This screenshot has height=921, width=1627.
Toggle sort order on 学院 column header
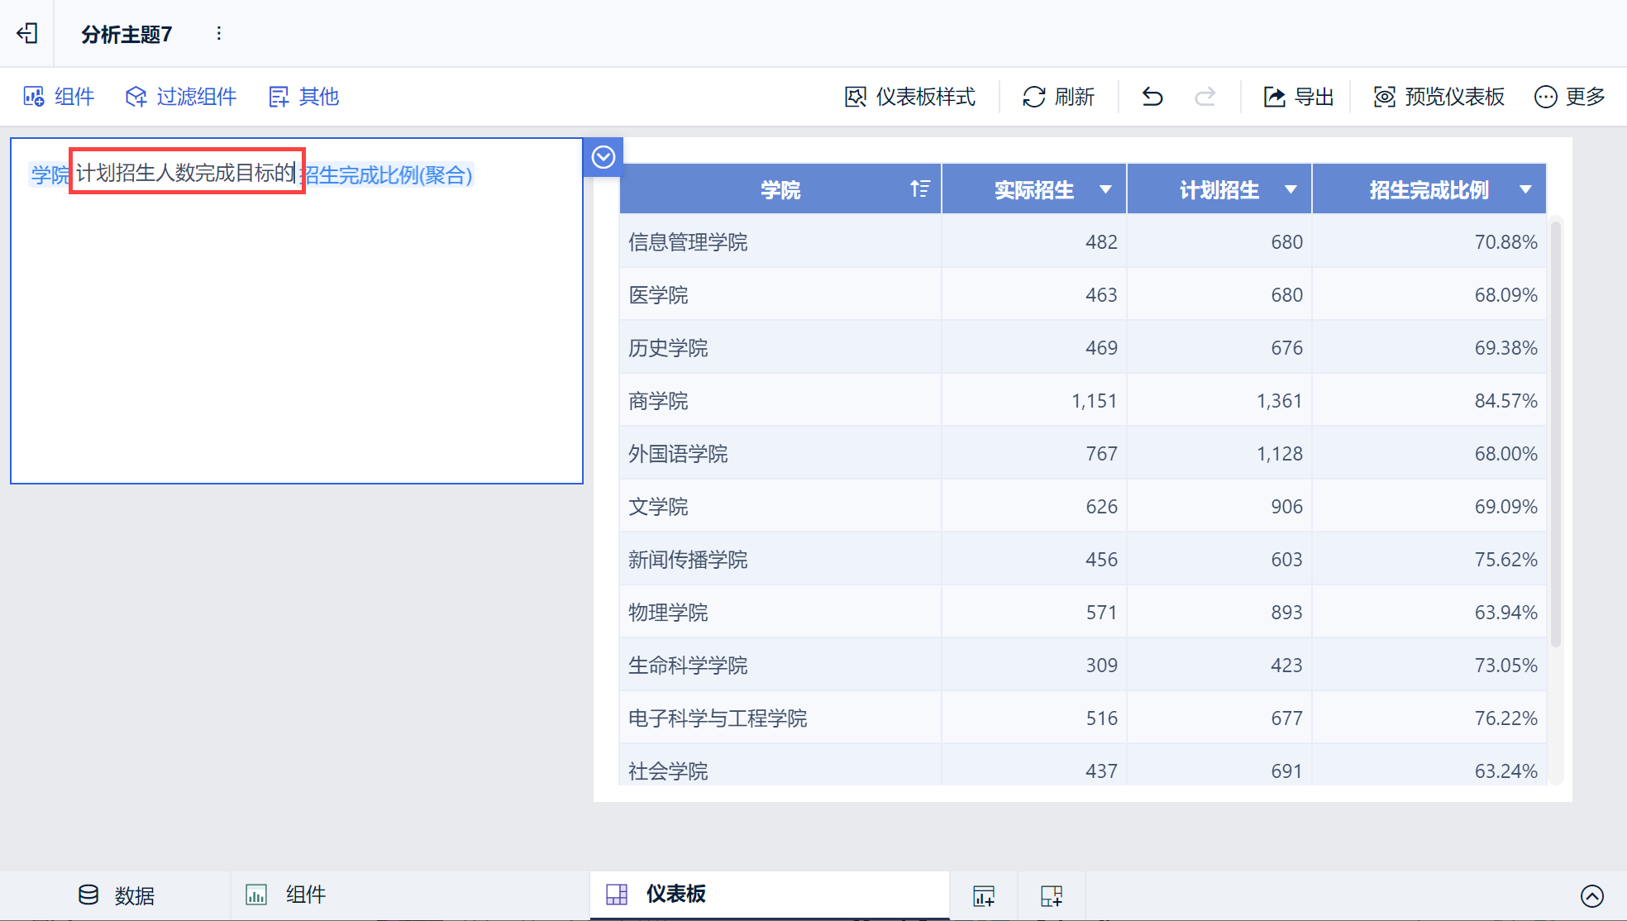click(919, 189)
